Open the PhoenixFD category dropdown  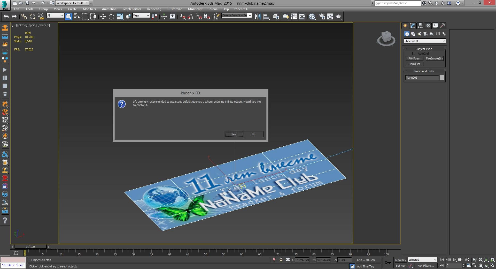pyautogui.click(x=425, y=41)
